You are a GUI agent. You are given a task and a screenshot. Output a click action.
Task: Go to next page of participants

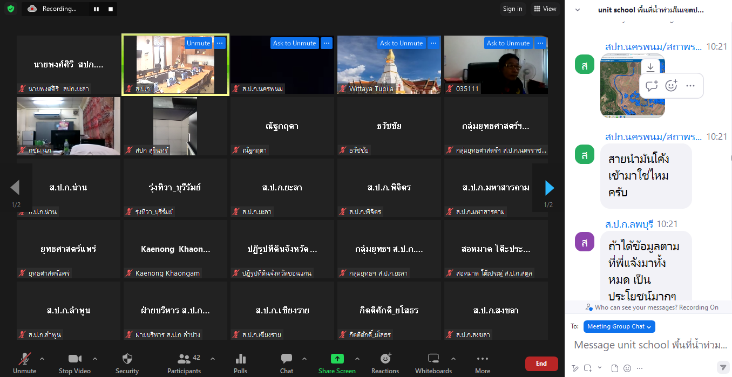point(550,188)
